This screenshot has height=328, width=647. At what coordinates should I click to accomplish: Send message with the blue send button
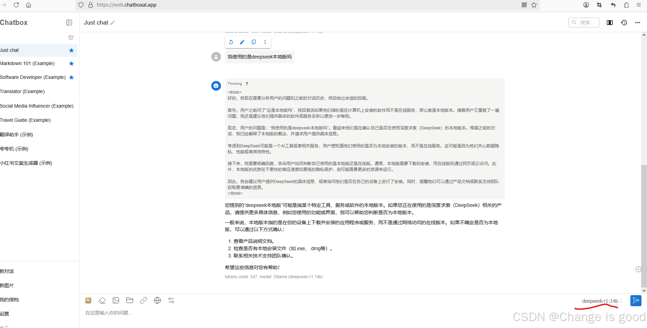(x=636, y=301)
